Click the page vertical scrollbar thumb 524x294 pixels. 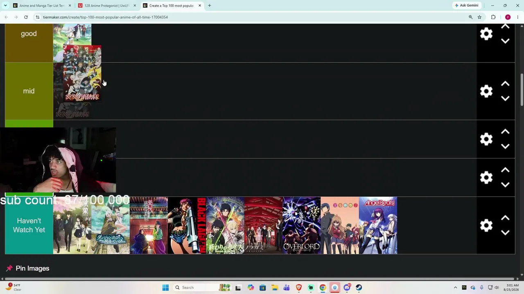(522, 89)
